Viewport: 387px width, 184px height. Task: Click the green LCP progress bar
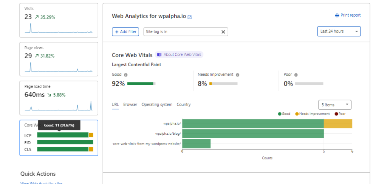(x=63, y=135)
